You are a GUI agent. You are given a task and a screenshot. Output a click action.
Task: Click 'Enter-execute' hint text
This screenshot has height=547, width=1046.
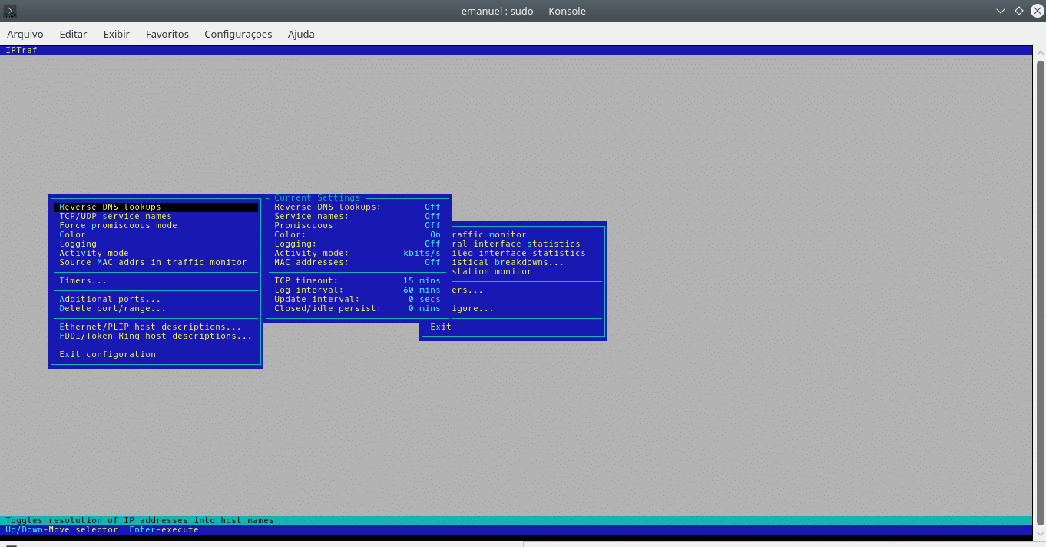pos(164,529)
